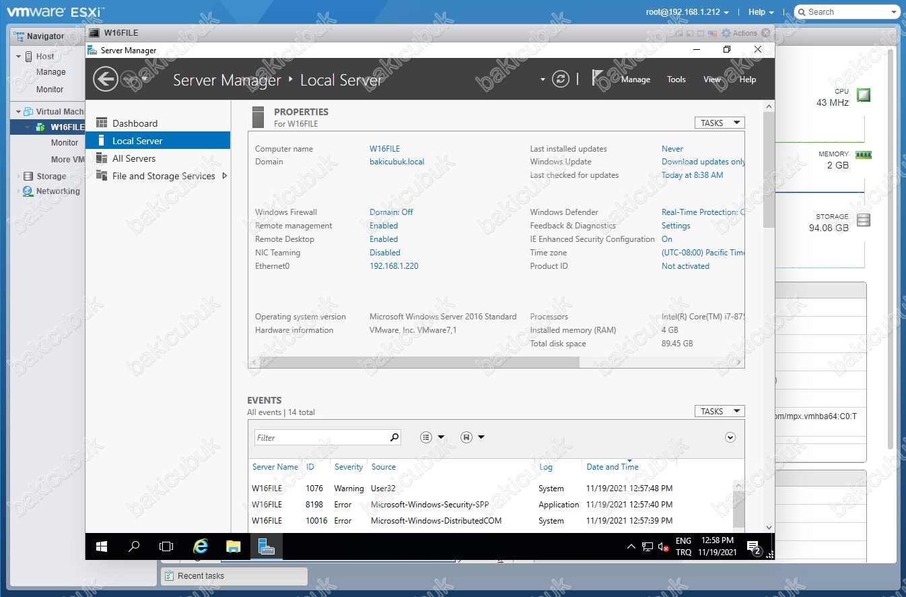Screen dimensions: 906x597
Task: Click the Actions gear in W16FILE console
Action: point(726,33)
